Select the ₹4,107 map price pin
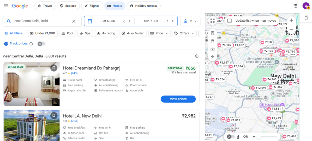 click(225, 45)
